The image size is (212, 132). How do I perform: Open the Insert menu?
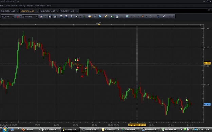coord(14,6)
